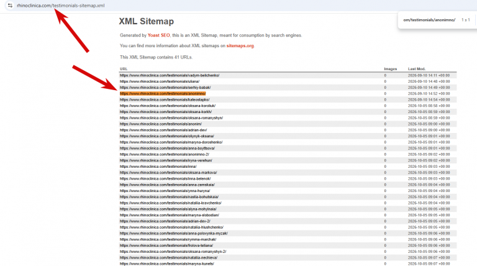Open the nastia-bohutskaia testimonial URL
The width and height of the screenshot is (477, 266).
point(169,197)
